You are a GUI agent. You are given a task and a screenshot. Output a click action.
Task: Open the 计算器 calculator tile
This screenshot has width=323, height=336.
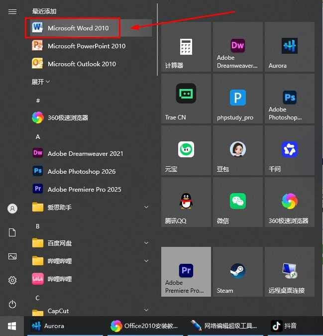click(186, 47)
